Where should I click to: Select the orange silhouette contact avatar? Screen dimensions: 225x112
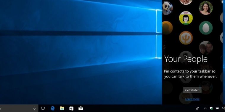[167, 28]
